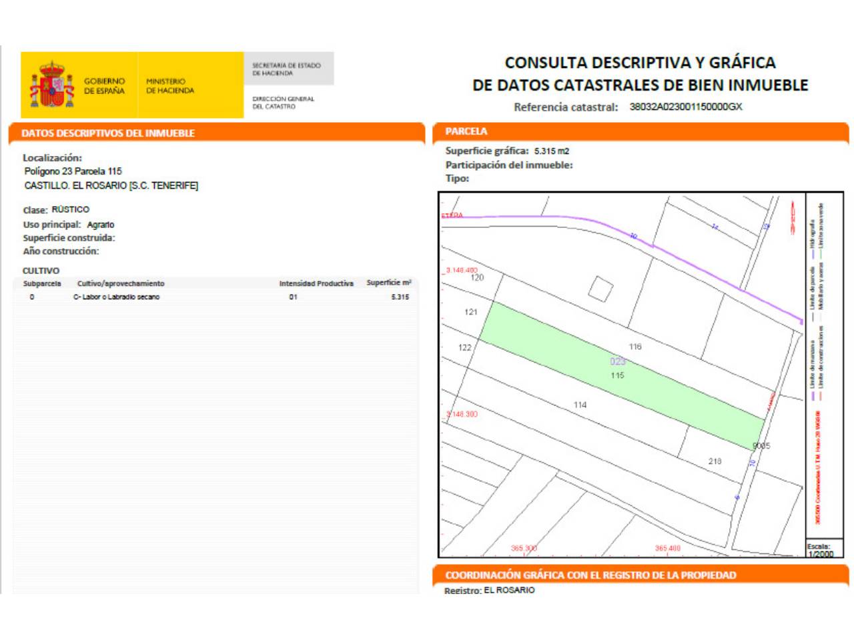Select the green highlighted parcel 115

(x=621, y=375)
